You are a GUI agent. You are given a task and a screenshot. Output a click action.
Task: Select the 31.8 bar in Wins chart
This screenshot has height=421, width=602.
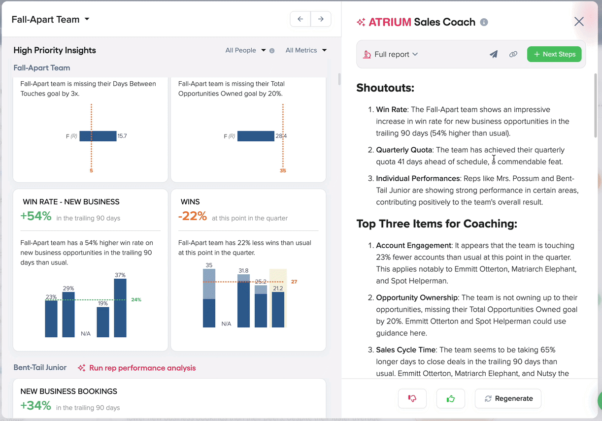tap(243, 301)
